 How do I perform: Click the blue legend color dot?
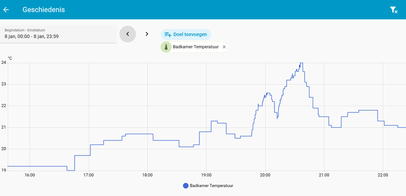[186, 186]
